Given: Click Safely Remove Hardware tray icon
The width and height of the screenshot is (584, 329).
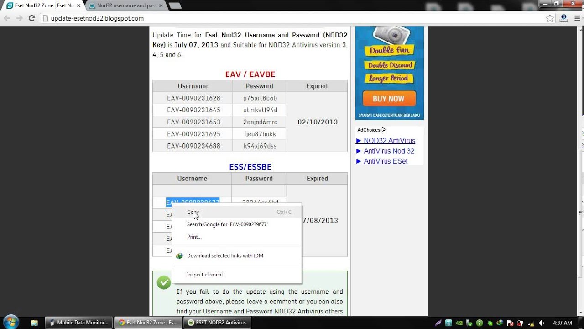Looking at the screenshot, I should [469, 323].
